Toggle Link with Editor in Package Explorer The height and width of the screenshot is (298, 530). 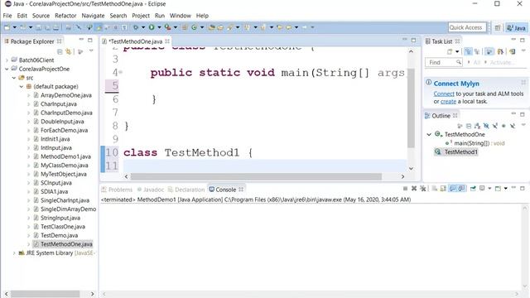pyautogui.click(x=69, y=51)
